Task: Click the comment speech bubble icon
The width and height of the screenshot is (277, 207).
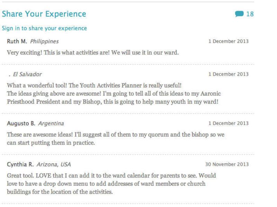Action: tap(239, 14)
